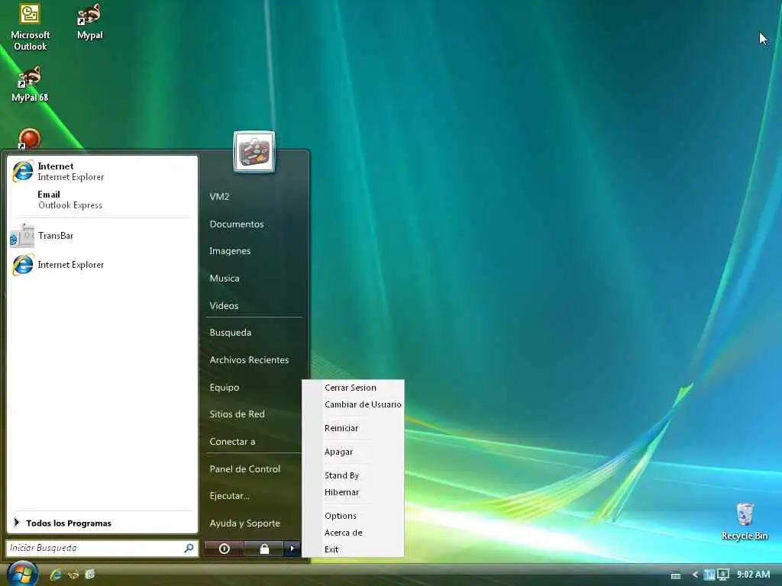Launch Internet Explorer from quick launch

(x=56, y=575)
